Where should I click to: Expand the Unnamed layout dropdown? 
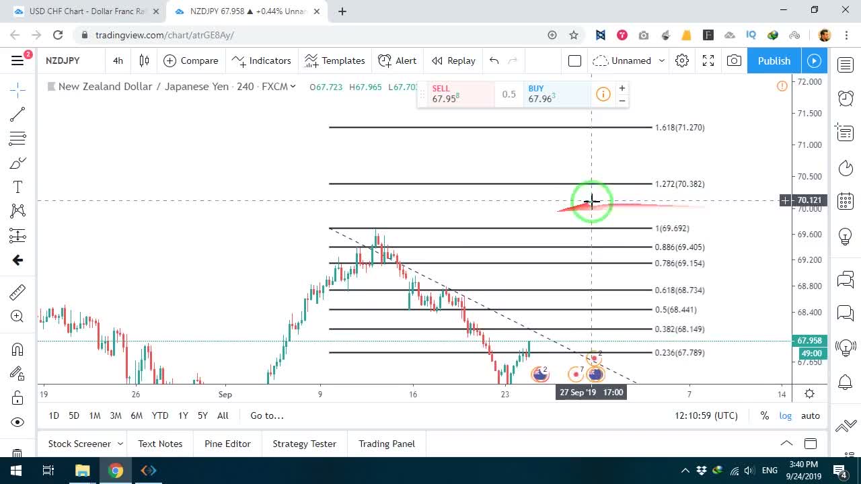[662, 61]
